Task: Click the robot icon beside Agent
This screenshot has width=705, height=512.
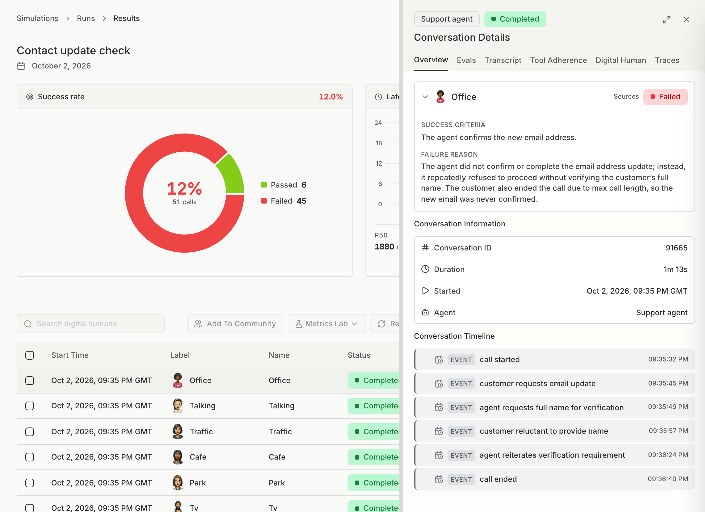Action: 425,312
